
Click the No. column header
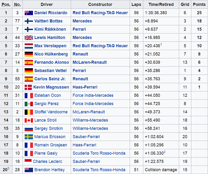pos(17,5)
